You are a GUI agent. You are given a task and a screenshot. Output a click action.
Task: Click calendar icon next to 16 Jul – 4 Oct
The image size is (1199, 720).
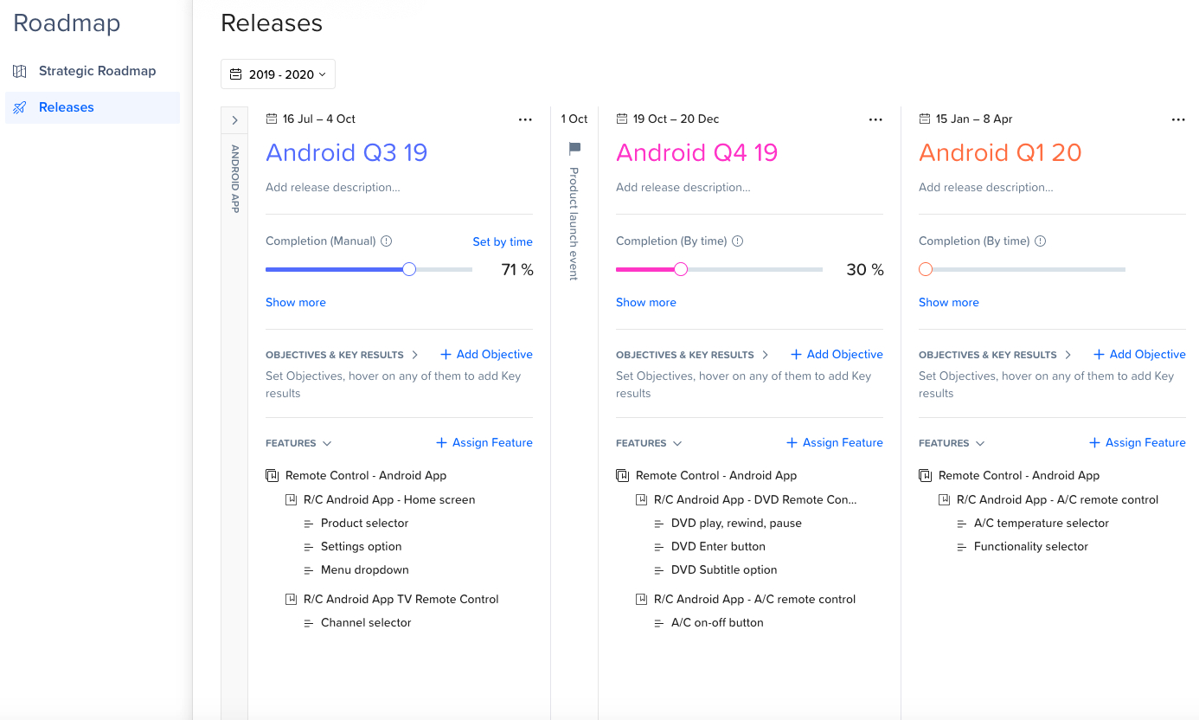(272, 119)
